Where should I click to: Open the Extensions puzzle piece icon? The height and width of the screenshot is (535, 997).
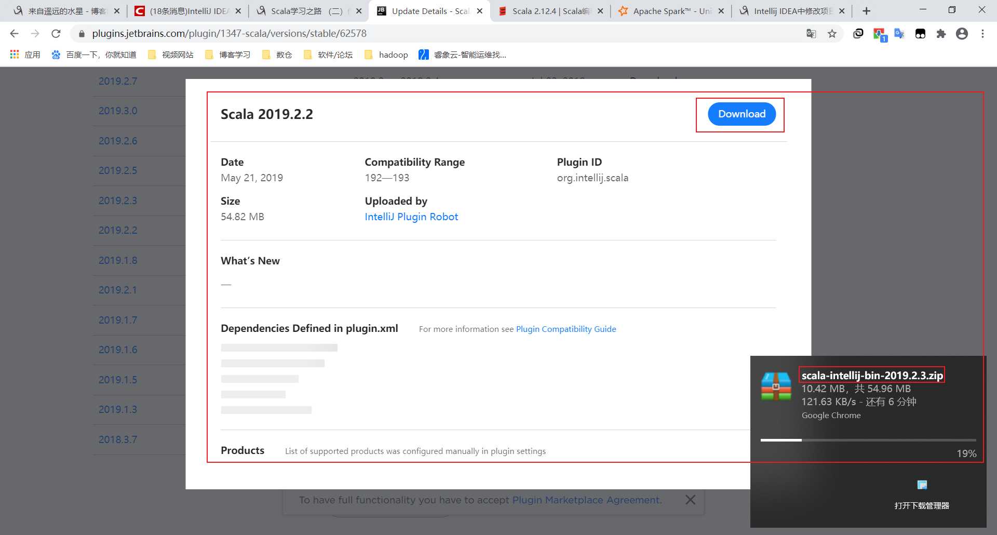coord(941,34)
